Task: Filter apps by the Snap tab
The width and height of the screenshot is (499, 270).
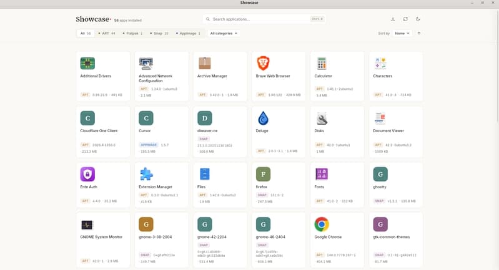Action: [159, 33]
